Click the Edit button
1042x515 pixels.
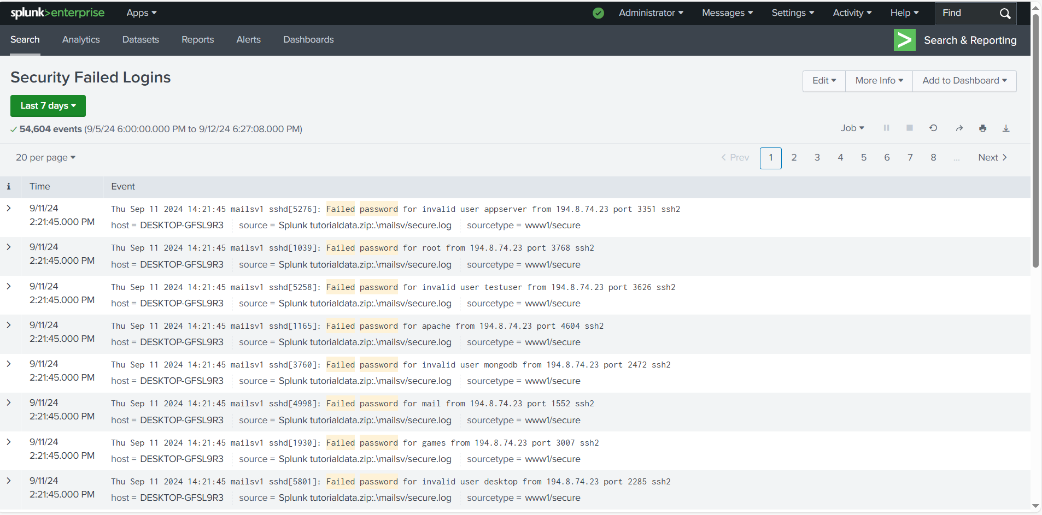tap(823, 80)
